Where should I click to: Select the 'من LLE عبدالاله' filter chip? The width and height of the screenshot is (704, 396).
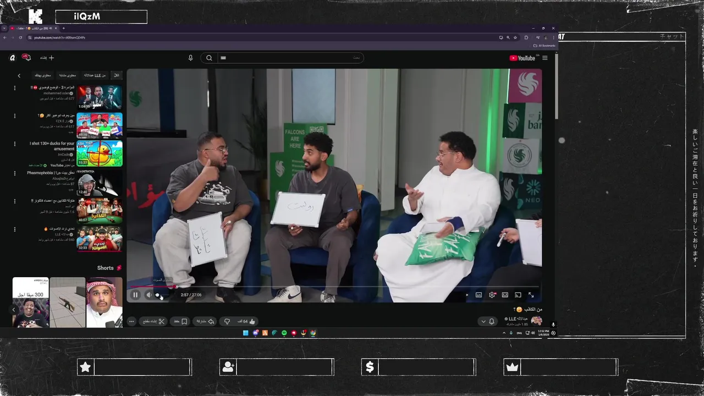coord(95,75)
